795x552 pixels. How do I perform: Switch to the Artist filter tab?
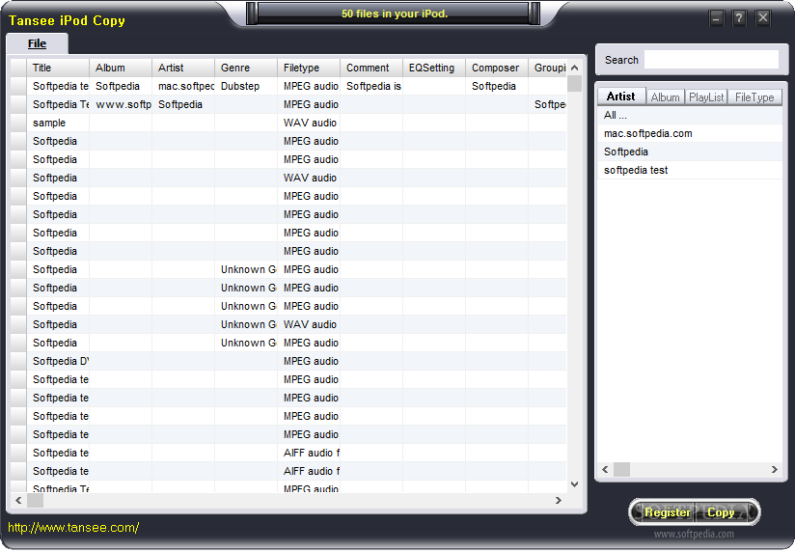[621, 97]
